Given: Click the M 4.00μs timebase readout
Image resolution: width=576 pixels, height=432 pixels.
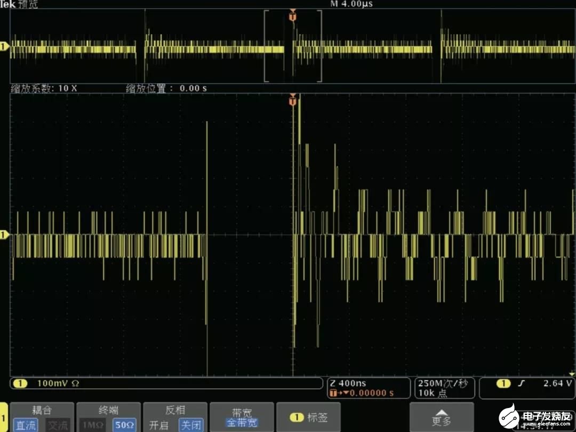Looking at the screenshot, I should pyautogui.click(x=351, y=4).
